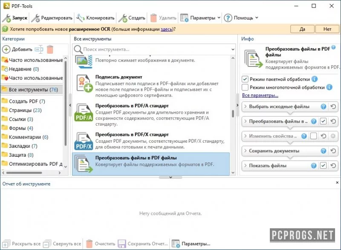Open the Оптимизировать PDF category
Viewport: 341px width, 250px height.
tap(32, 164)
